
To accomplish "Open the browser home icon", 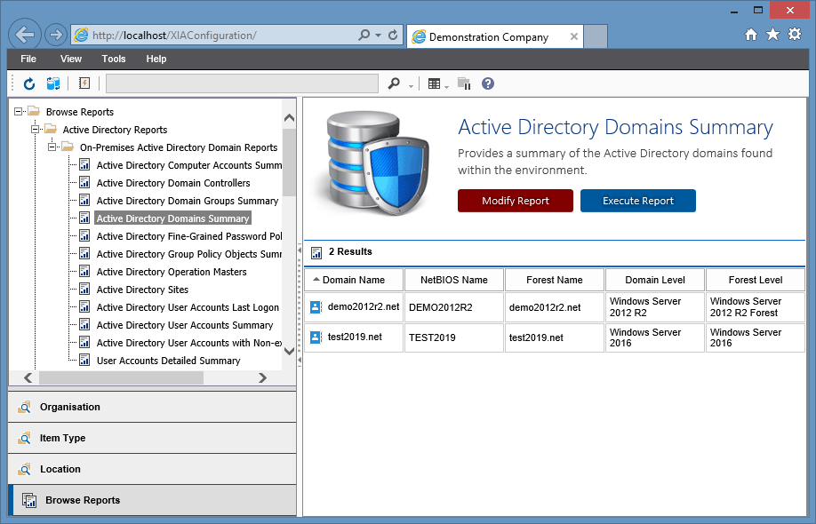I will click(x=750, y=35).
